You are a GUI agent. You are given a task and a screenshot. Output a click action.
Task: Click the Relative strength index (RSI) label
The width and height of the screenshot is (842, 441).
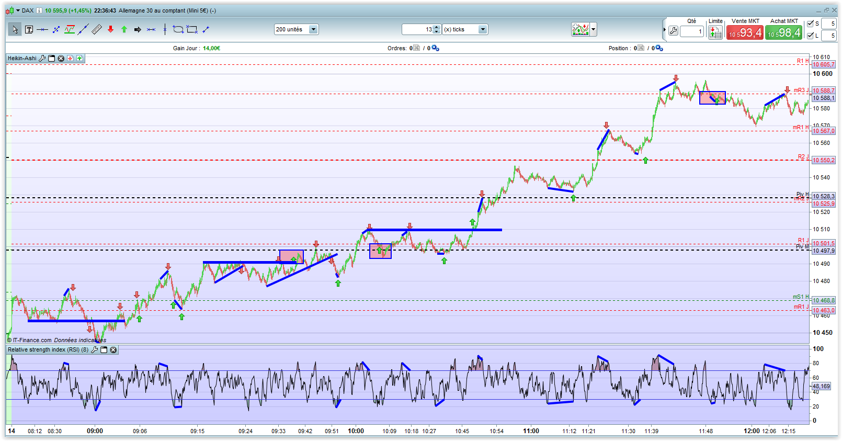tap(48, 350)
